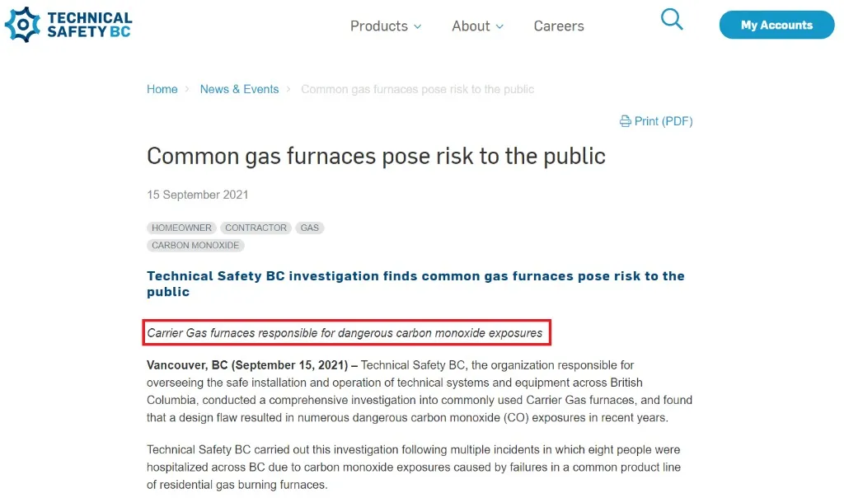Screen dimensions: 844x498
Task: Open the Products menu
Action: 379,26
